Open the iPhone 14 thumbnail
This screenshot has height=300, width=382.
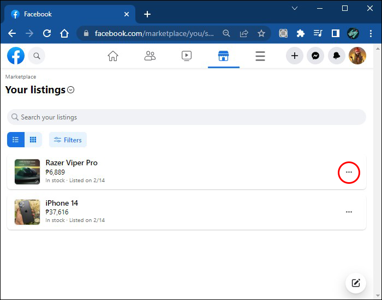tap(27, 212)
